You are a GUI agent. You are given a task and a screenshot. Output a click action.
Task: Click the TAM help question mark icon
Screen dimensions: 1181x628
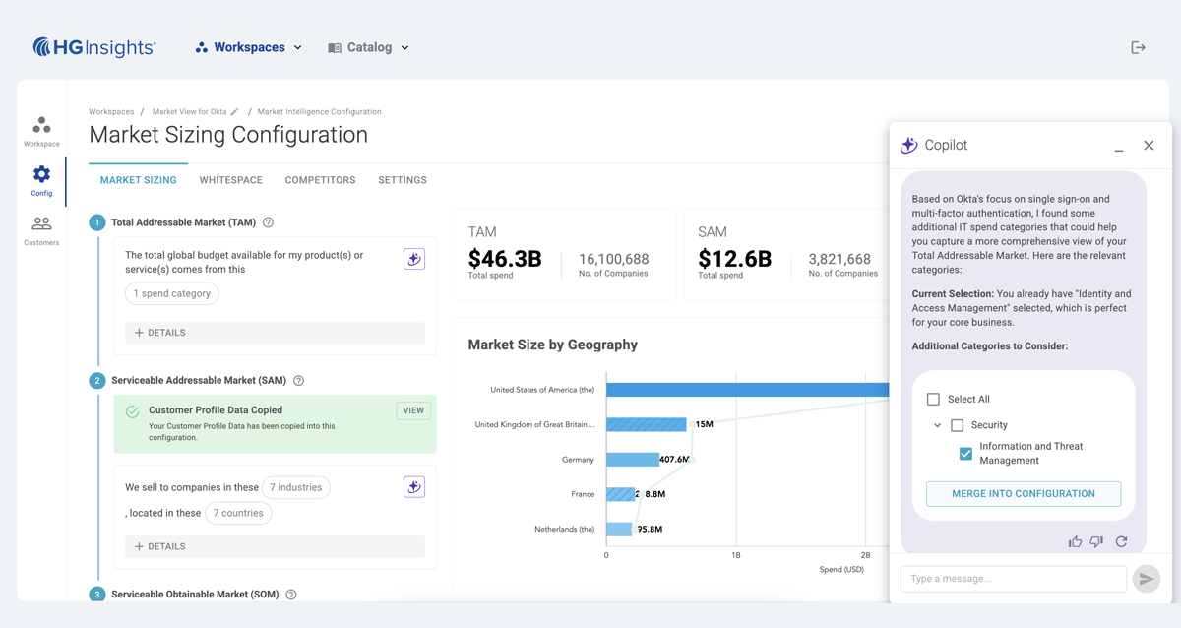[x=268, y=223]
